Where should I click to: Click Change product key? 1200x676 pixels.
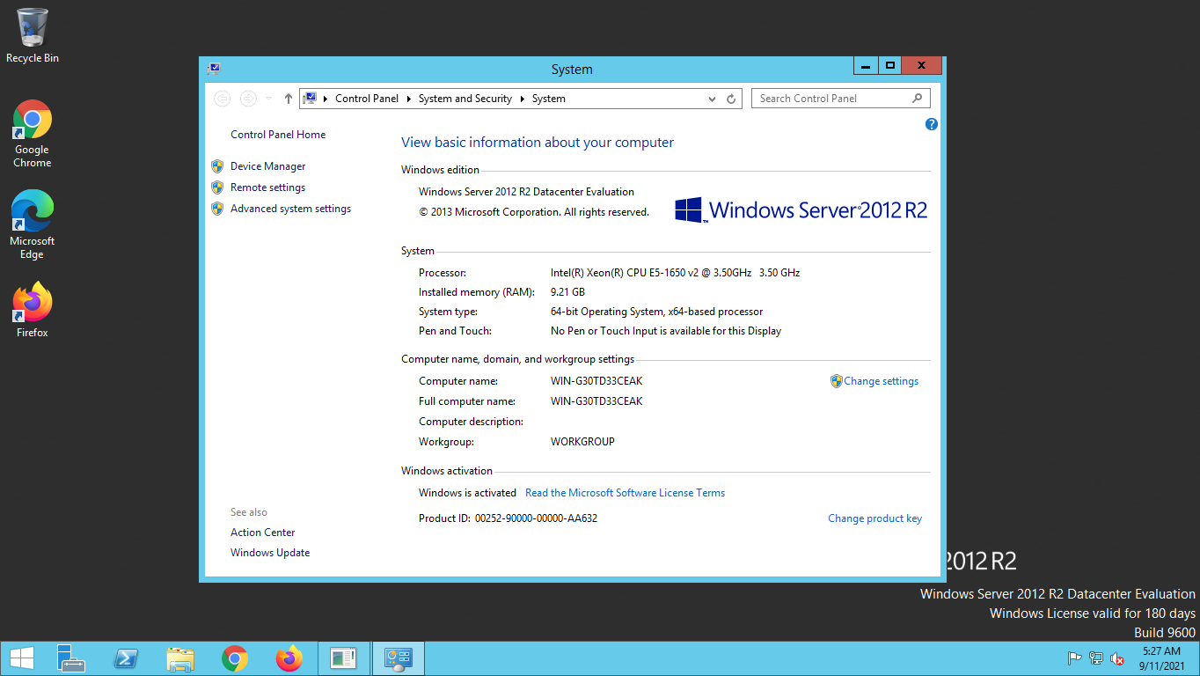point(874,518)
